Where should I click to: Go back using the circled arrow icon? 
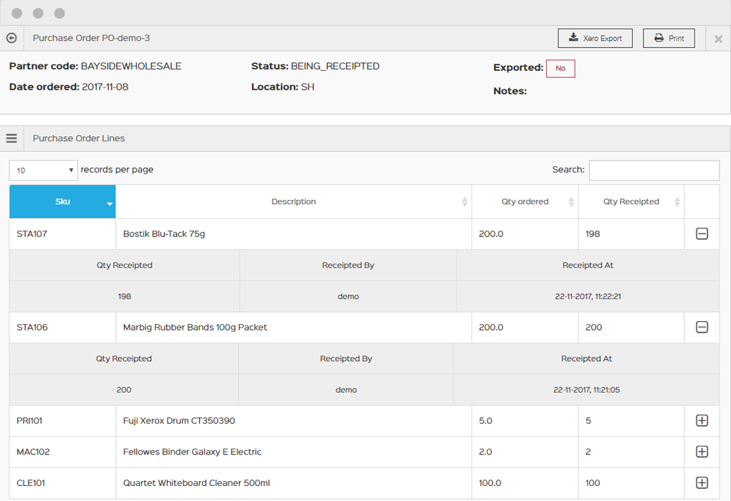click(x=11, y=38)
